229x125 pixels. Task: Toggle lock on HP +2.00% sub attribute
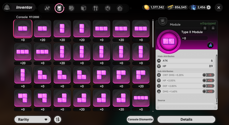204,80
